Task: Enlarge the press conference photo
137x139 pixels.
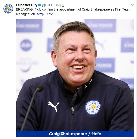Action: tap(75, 78)
